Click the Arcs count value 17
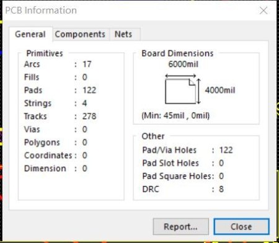279x243 pixels. [x=87, y=64]
